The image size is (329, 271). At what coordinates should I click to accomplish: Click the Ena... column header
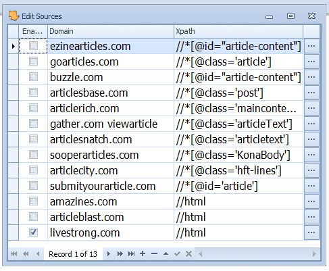point(33,31)
